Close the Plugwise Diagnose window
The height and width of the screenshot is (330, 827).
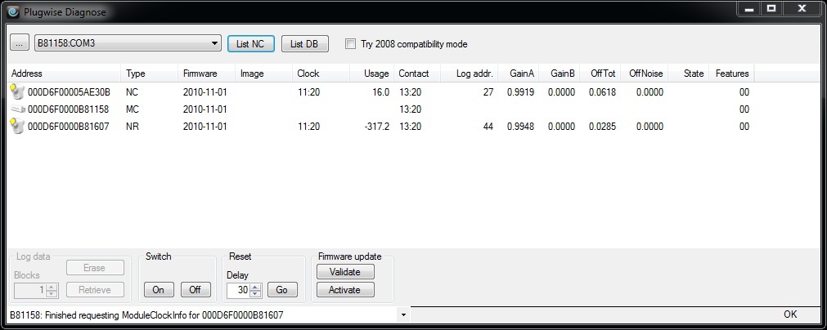(x=802, y=9)
